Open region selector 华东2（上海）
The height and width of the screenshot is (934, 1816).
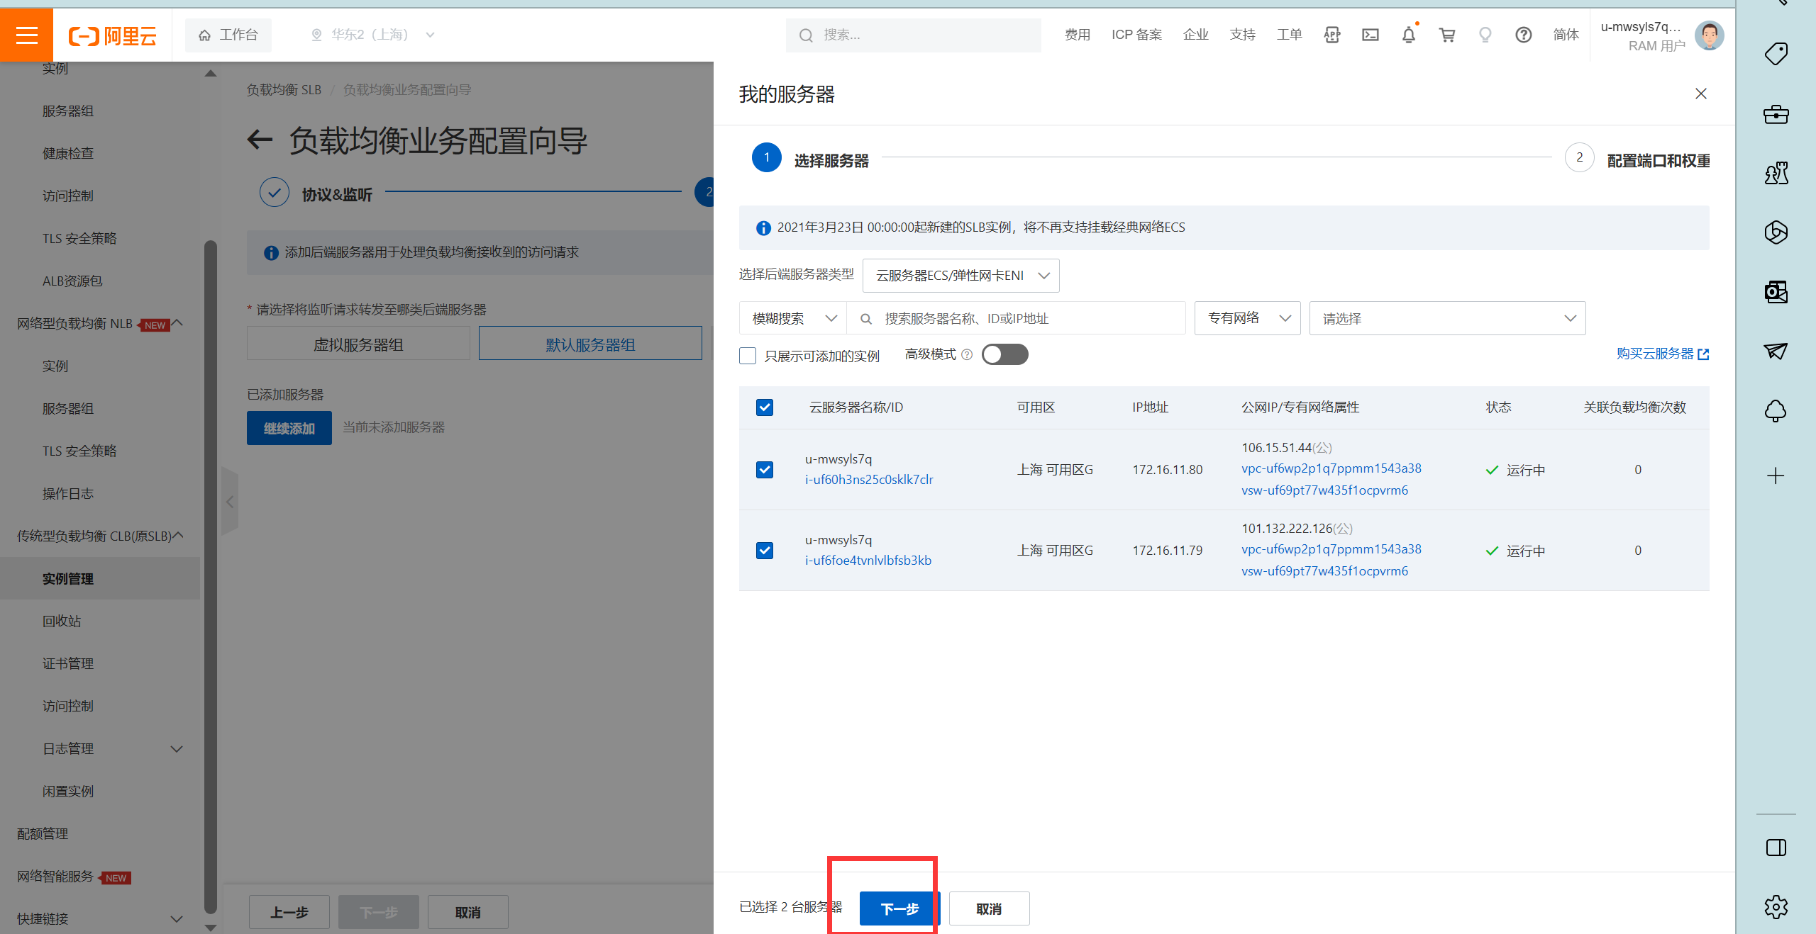pyautogui.click(x=373, y=35)
